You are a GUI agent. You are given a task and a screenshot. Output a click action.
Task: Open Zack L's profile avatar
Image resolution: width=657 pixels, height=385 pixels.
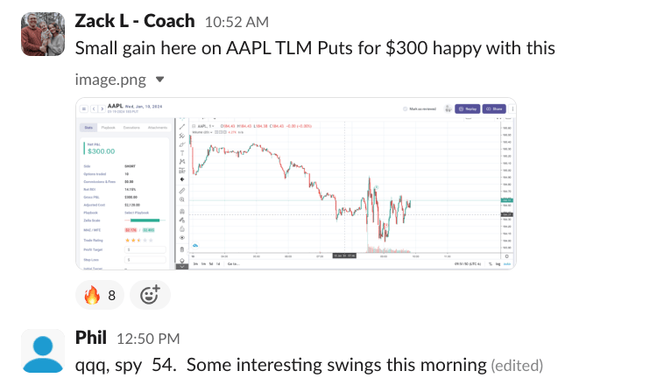coord(42,34)
